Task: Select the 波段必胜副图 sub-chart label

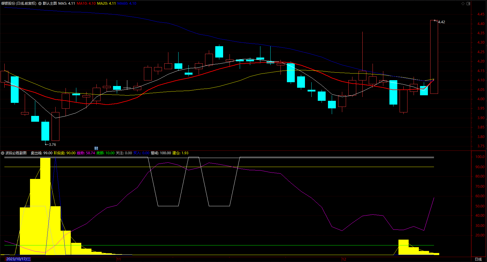Action: point(16,153)
